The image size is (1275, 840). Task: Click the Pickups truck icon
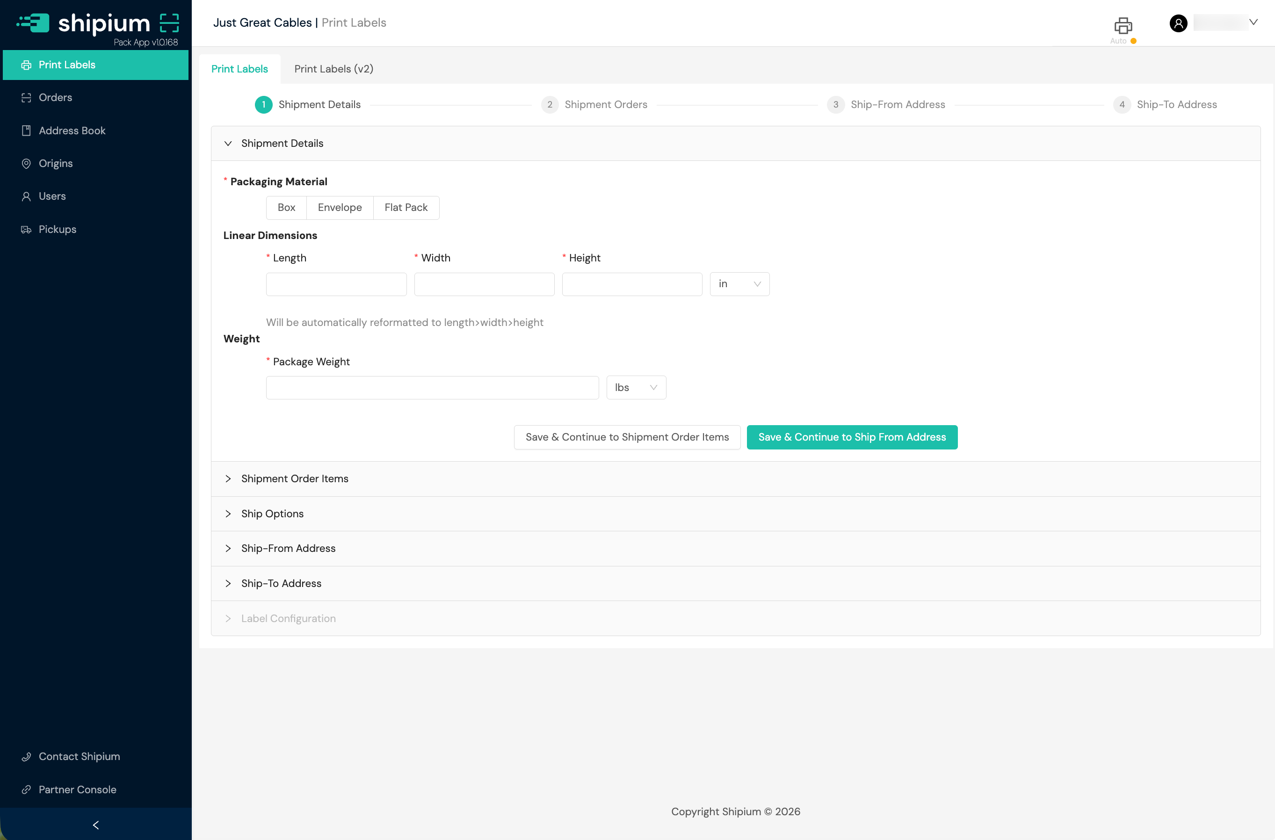26,229
